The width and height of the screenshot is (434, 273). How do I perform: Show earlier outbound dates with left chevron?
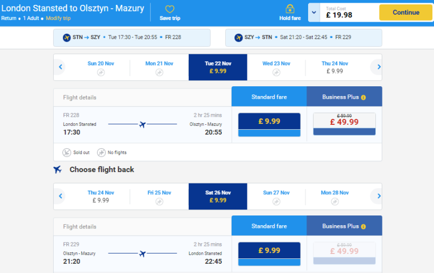pos(61,67)
